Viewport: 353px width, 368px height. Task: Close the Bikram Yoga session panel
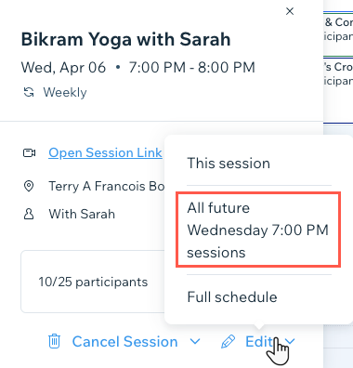(x=290, y=11)
